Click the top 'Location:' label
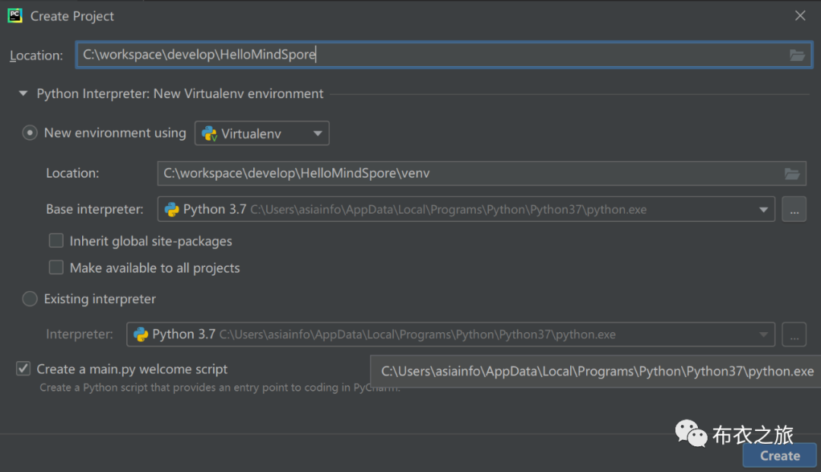This screenshot has height=472, width=821. tap(36, 55)
